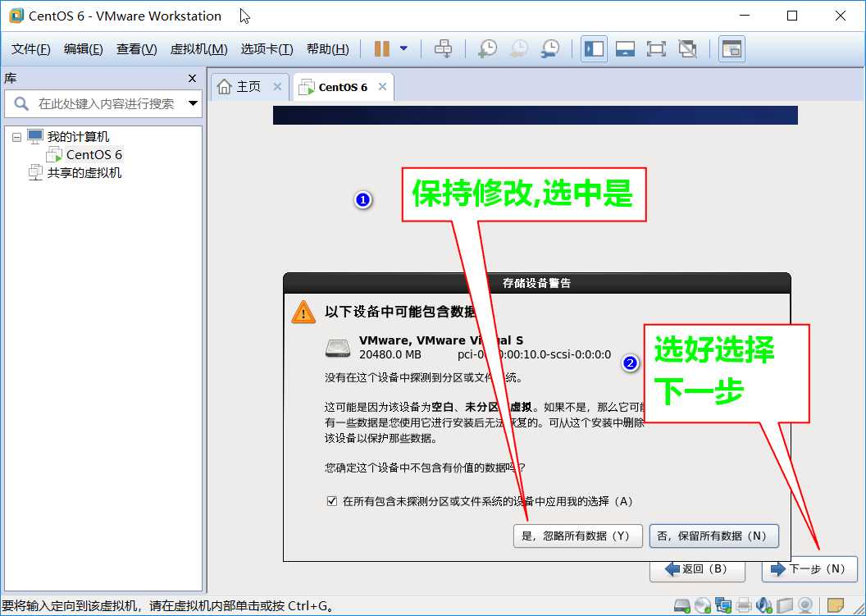This screenshot has height=616, width=866.
Task: Open the 文件(F) menu
Action: coord(31,49)
